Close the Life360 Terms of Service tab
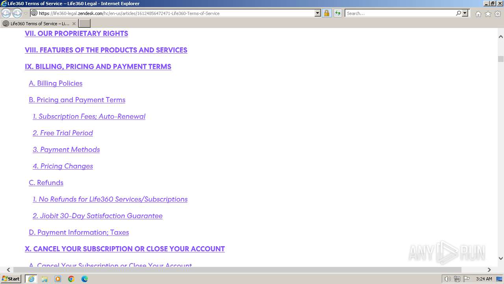504x284 pixels. pos(74,24)
